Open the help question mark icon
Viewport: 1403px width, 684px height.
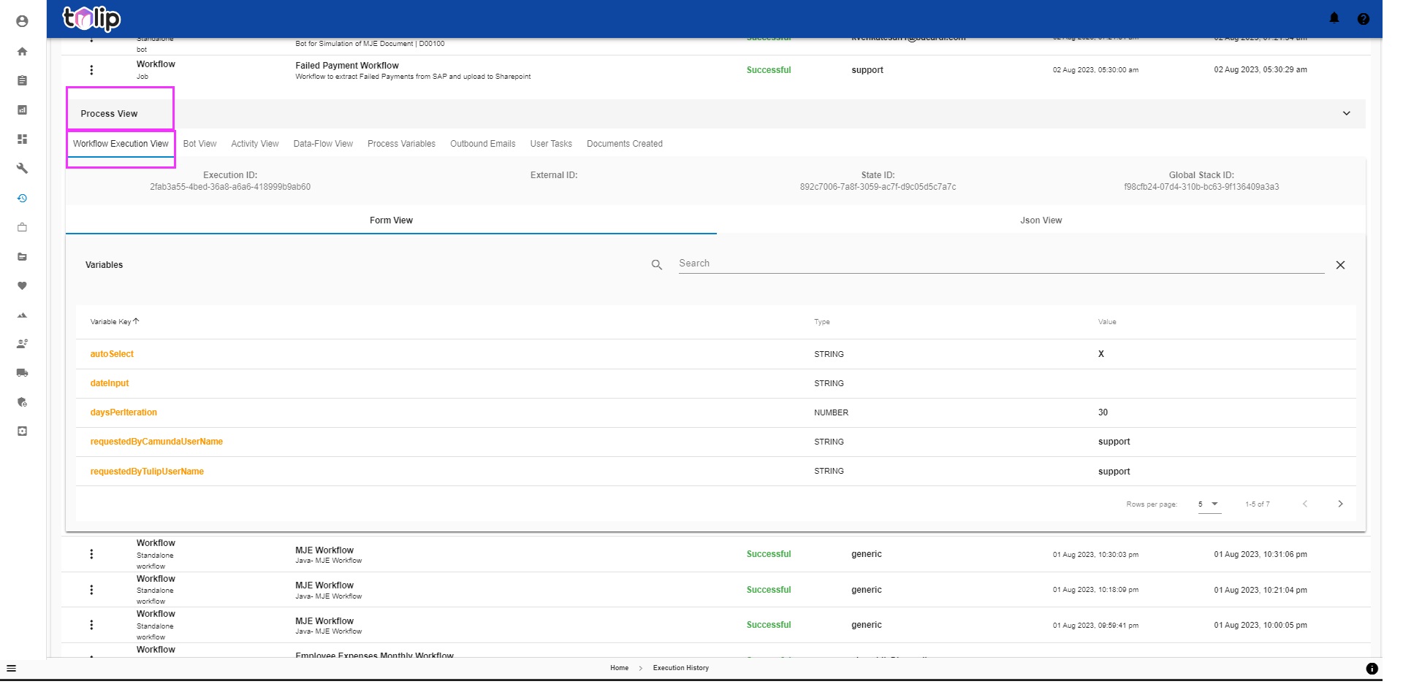coord(1363,19)
